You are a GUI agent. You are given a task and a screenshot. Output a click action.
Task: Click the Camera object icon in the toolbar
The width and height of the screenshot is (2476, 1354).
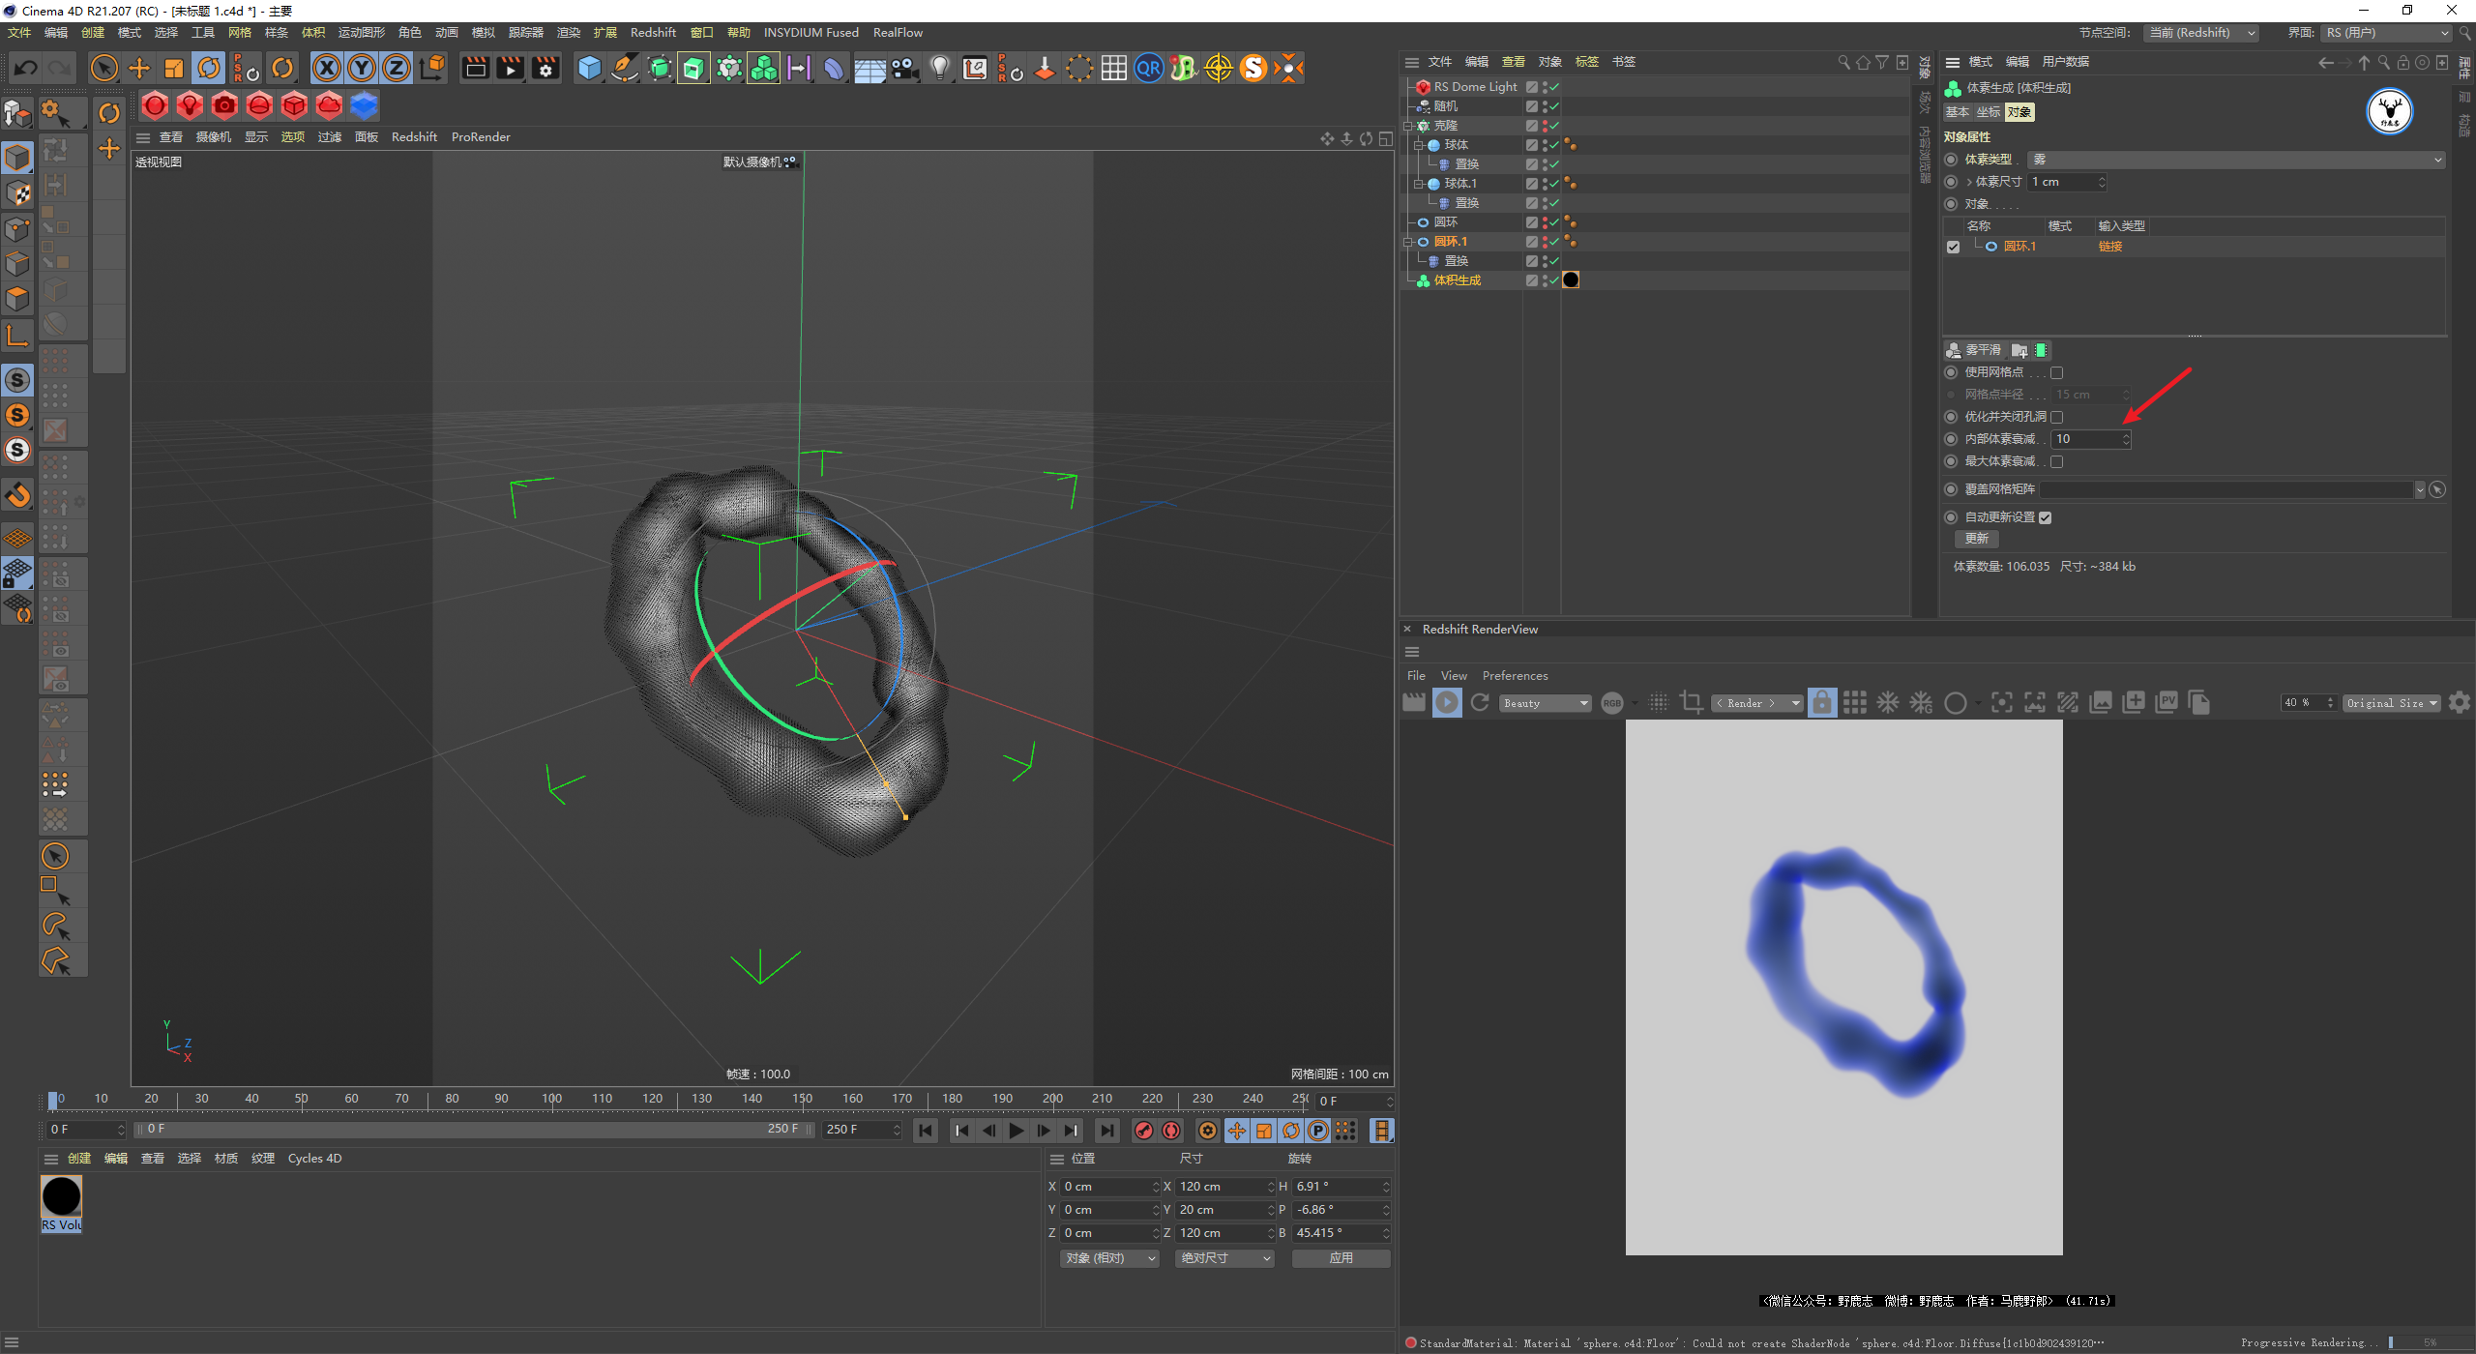[x=904, y=68]
